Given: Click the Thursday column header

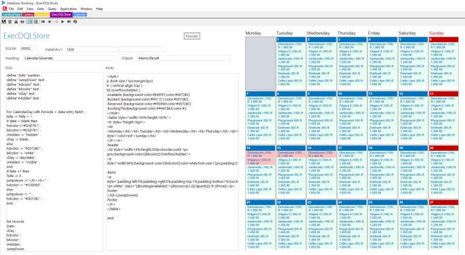Looking at the screenshot, I should [x=346, y=33].
